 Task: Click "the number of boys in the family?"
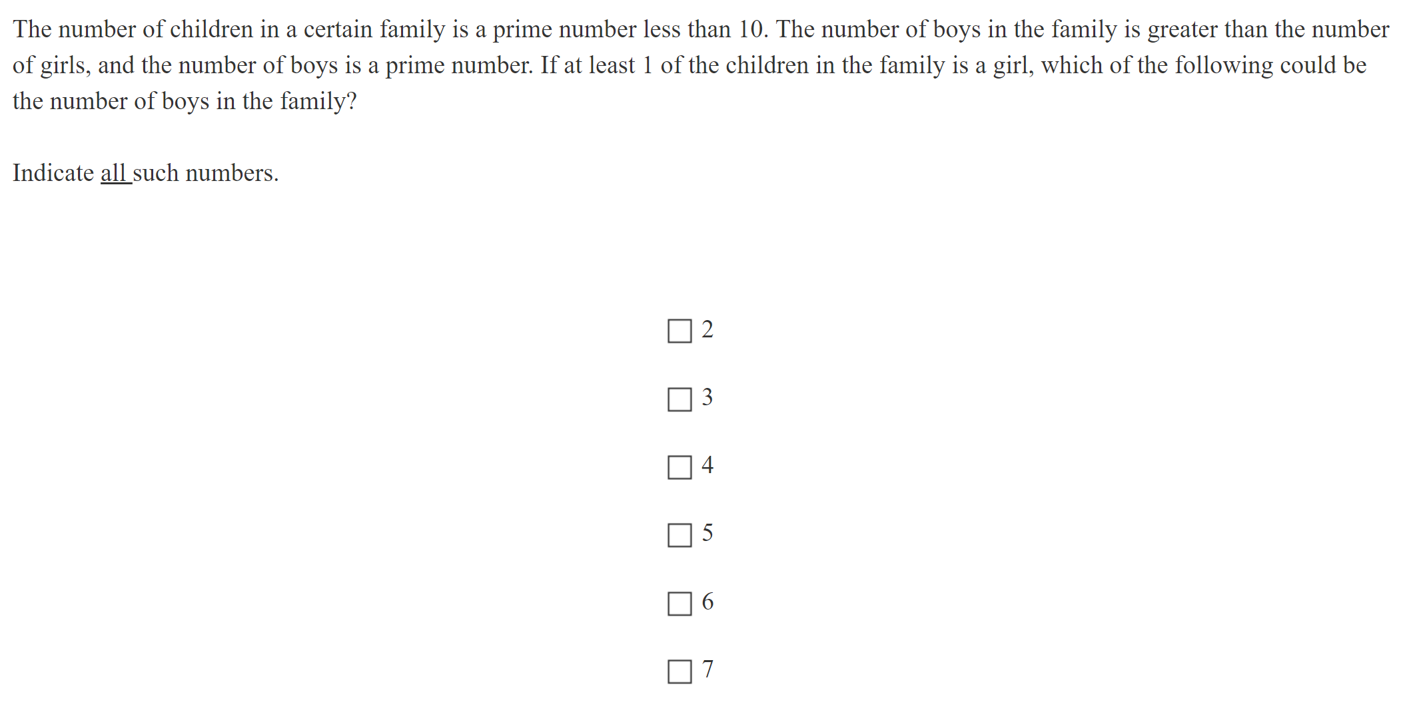pyautogui.click(x=185, y=101)
